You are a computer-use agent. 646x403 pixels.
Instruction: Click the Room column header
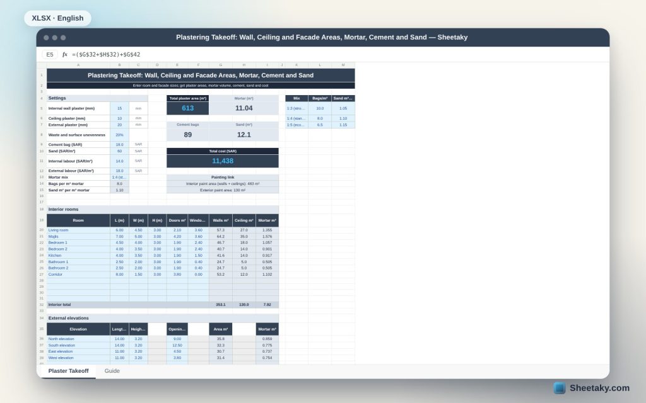pyautogui.click(x=78, y=220)
